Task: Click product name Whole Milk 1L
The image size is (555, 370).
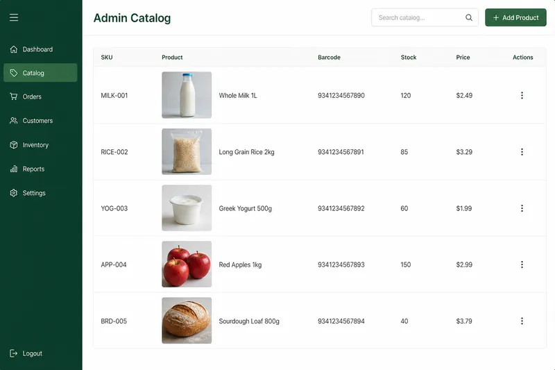Action: tap(238, 95)
